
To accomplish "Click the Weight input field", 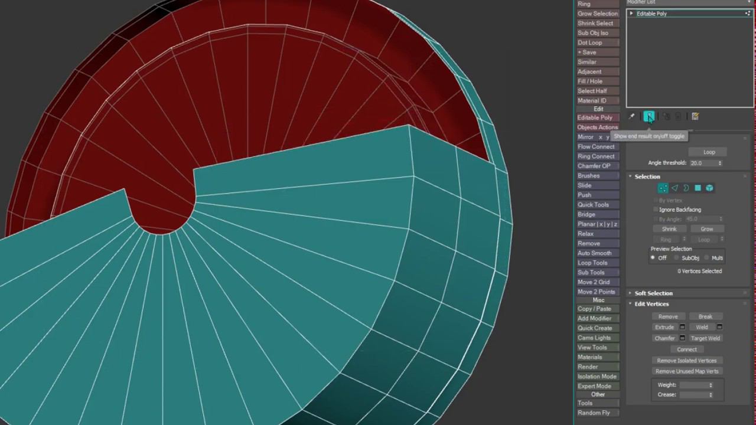I will coord(693,385).
